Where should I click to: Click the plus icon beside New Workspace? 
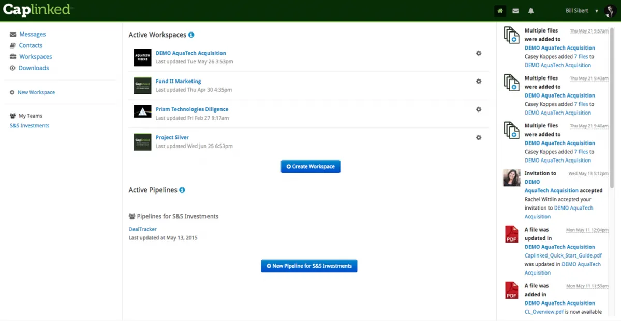tap(12, 92)
